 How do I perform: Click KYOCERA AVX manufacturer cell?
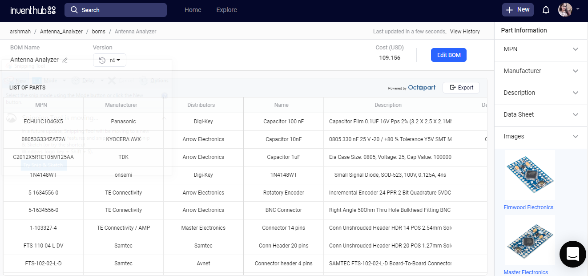tap(123, 139)
